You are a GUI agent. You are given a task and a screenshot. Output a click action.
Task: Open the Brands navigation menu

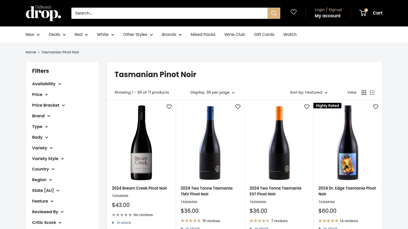(x=172, y=35)
